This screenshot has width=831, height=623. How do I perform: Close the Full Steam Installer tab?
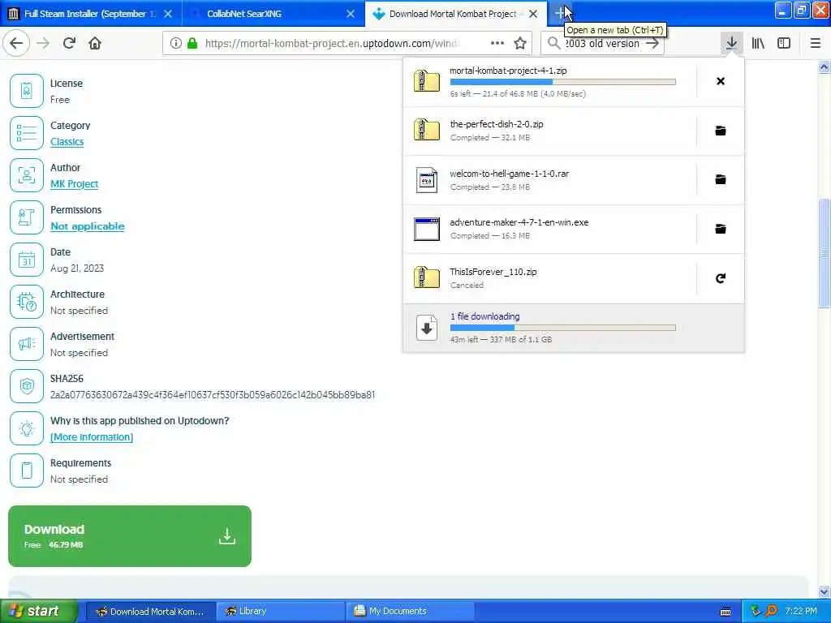[168, 14]
